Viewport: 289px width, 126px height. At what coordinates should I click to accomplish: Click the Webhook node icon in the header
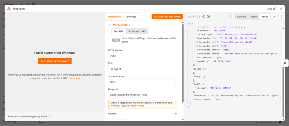click(x=9, y=9)
